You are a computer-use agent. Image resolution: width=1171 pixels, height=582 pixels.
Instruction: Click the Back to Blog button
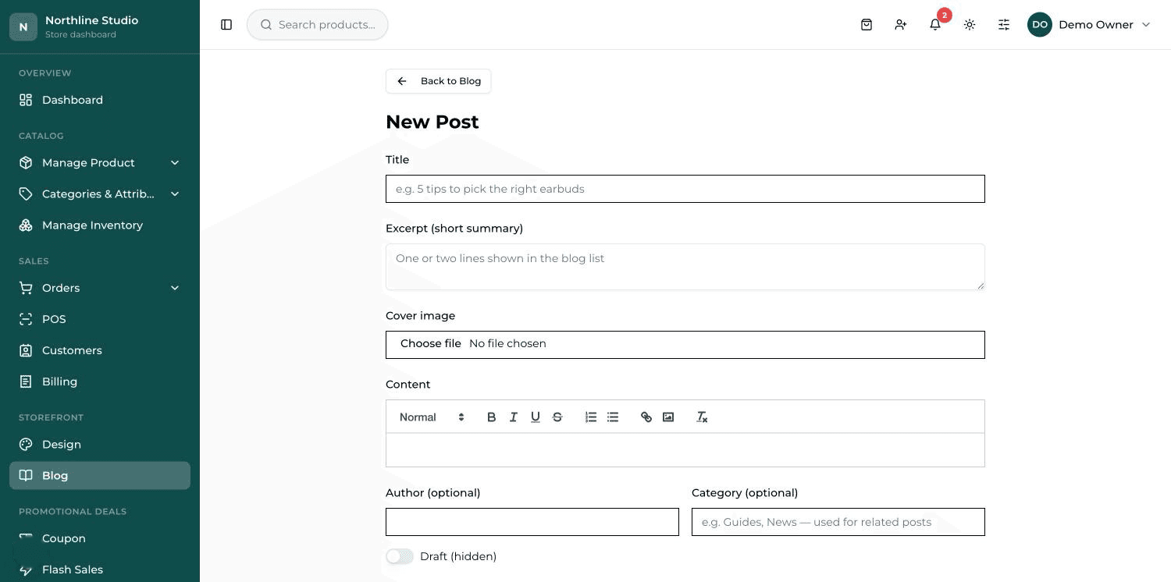click(x=438, y=81)
